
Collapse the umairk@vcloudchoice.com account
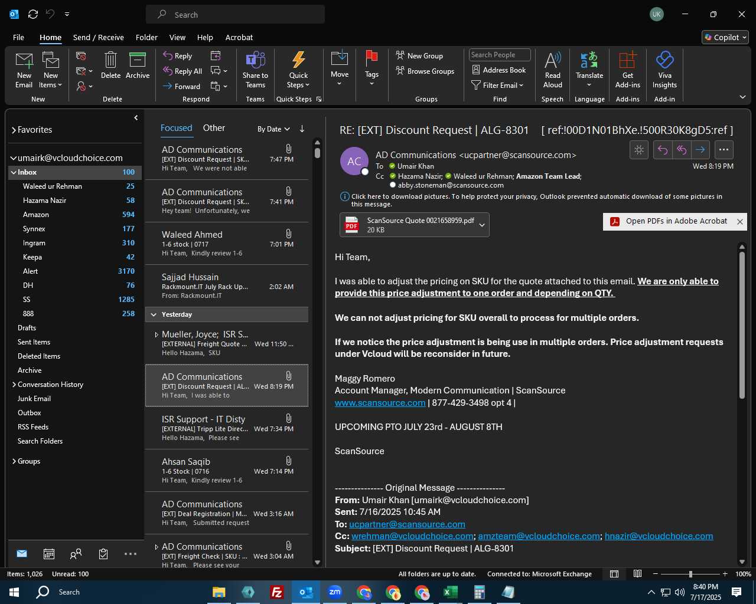point(13,158)
